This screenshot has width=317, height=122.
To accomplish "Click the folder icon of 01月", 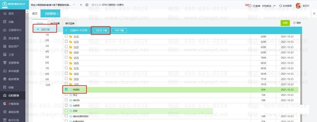I will [x=71, y=37].
